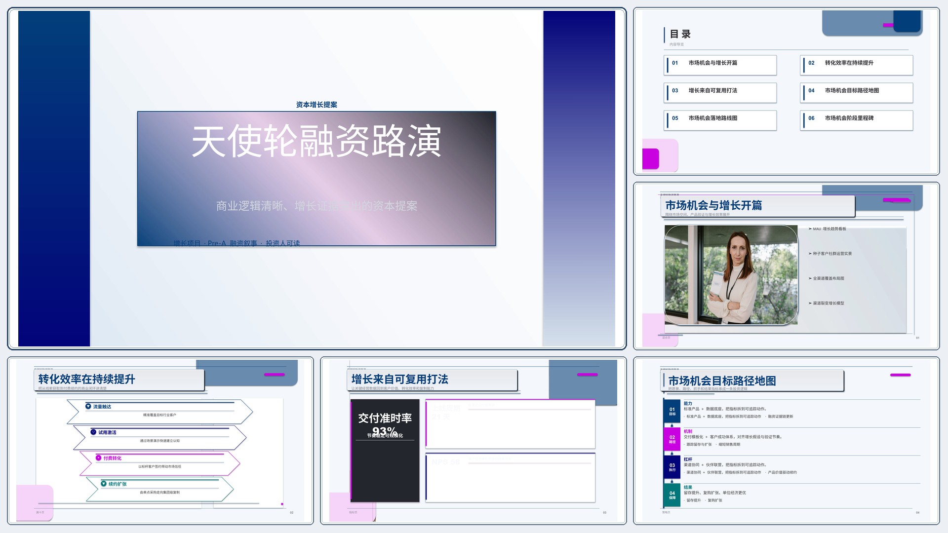Click the text 由单点采购走向集团级复制
This screenshot has width=948, height=533.
(x=159, y=492)
